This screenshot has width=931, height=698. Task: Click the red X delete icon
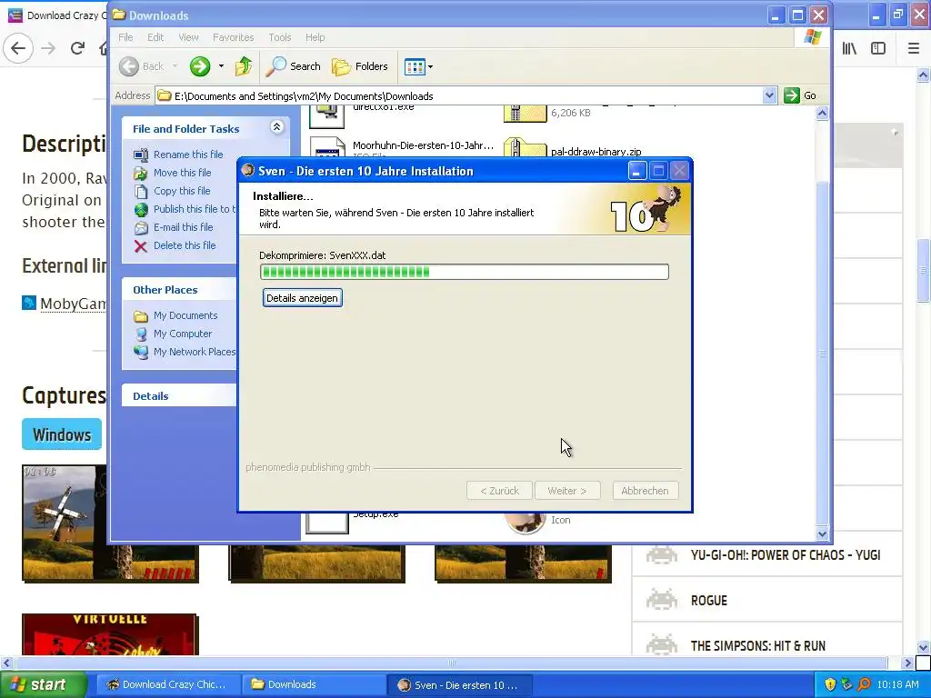(141, 246)
